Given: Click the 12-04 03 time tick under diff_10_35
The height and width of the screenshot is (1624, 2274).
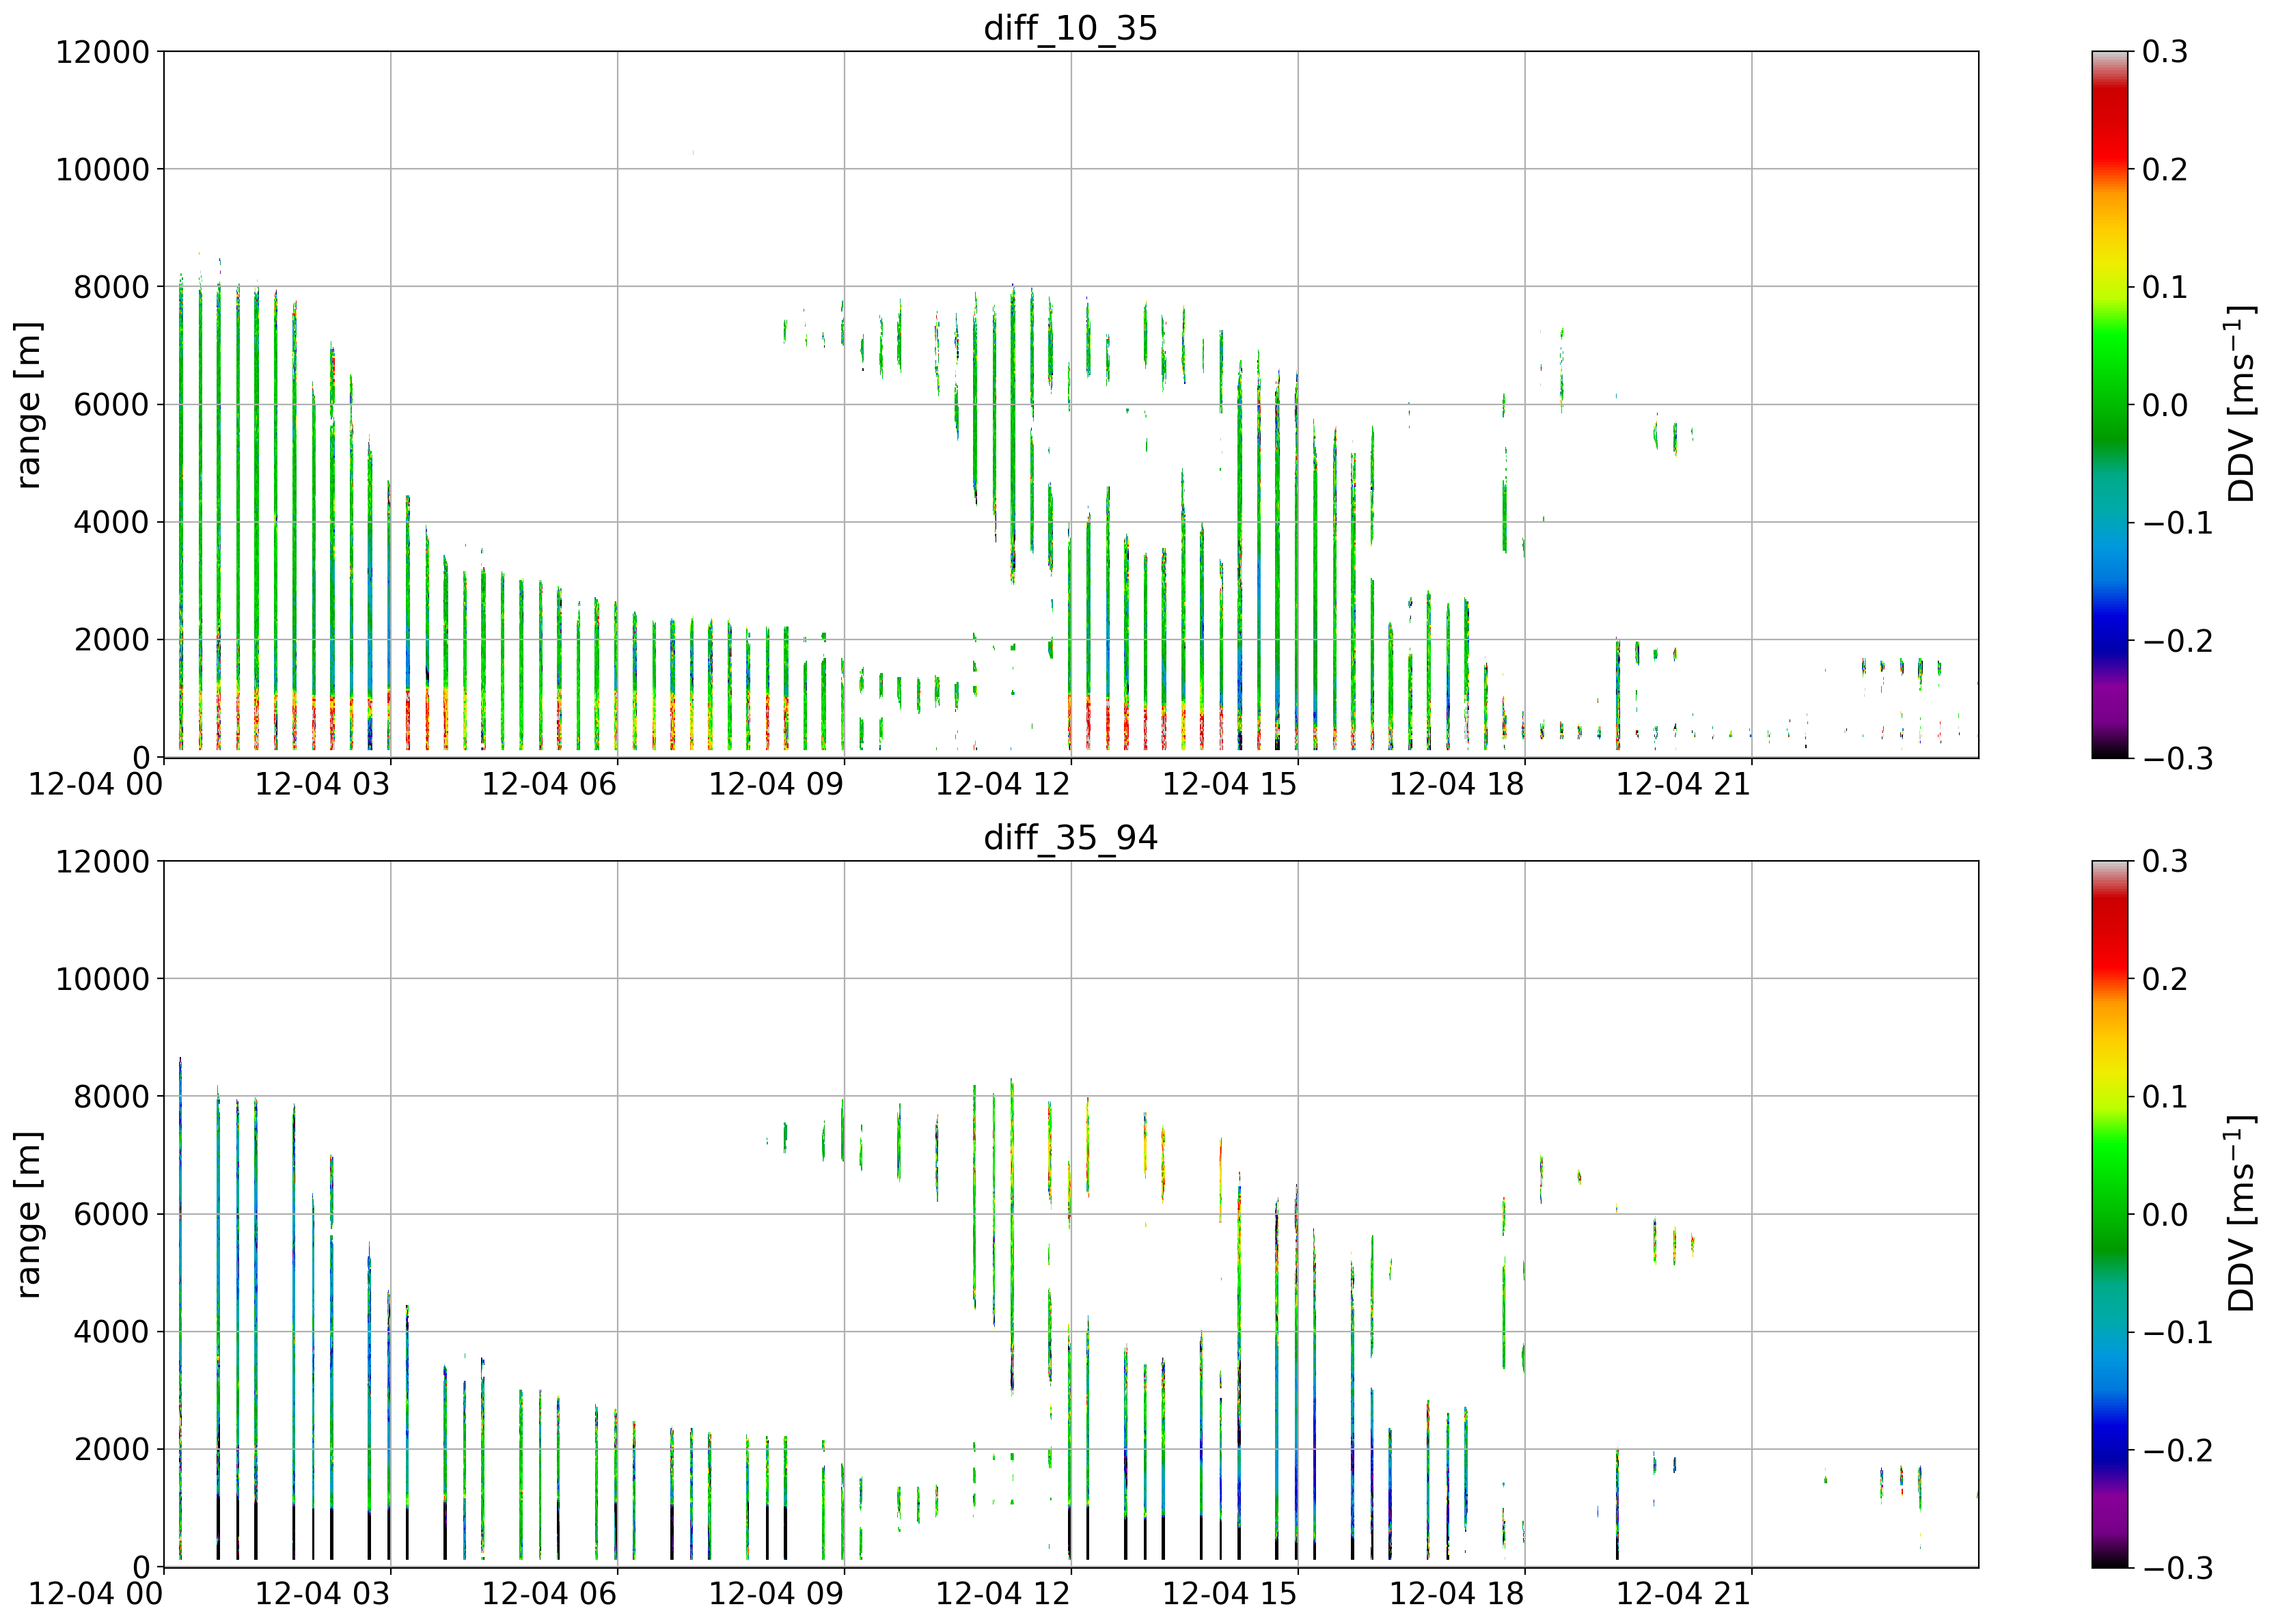Looking at the screenshot, I should pos(322,784).
